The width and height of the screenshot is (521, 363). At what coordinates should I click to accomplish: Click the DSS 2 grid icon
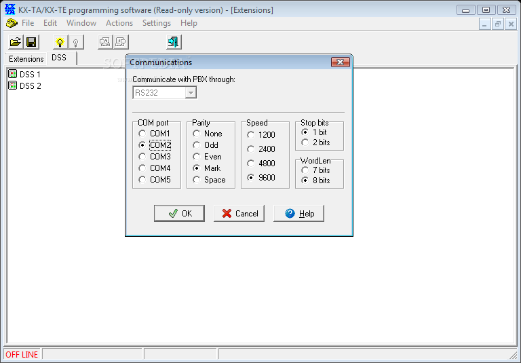point(13,85)
